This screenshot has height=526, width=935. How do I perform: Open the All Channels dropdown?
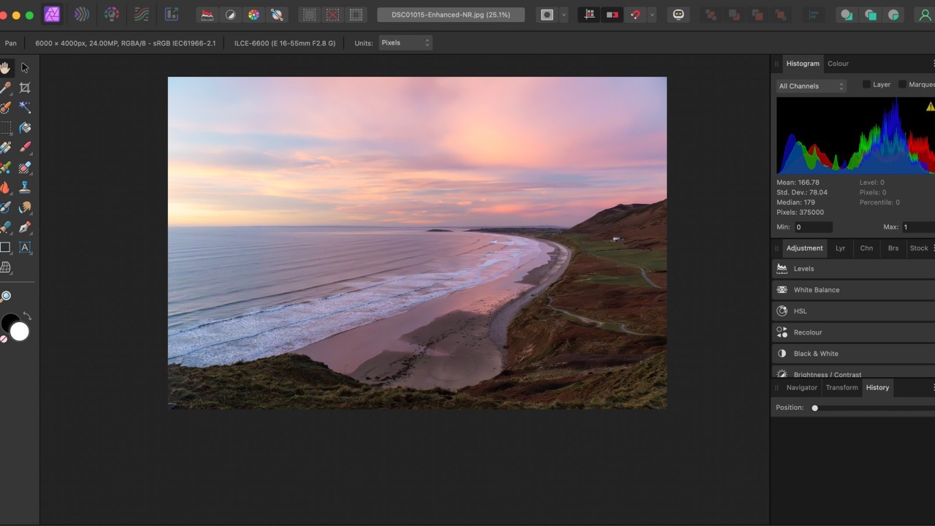pyautogui.click(x=811, y=86)
